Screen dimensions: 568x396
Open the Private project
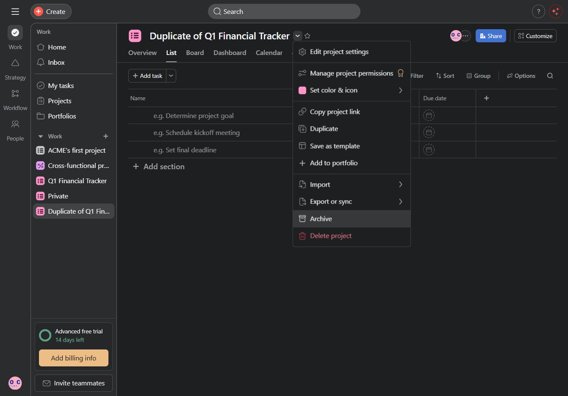74,196
